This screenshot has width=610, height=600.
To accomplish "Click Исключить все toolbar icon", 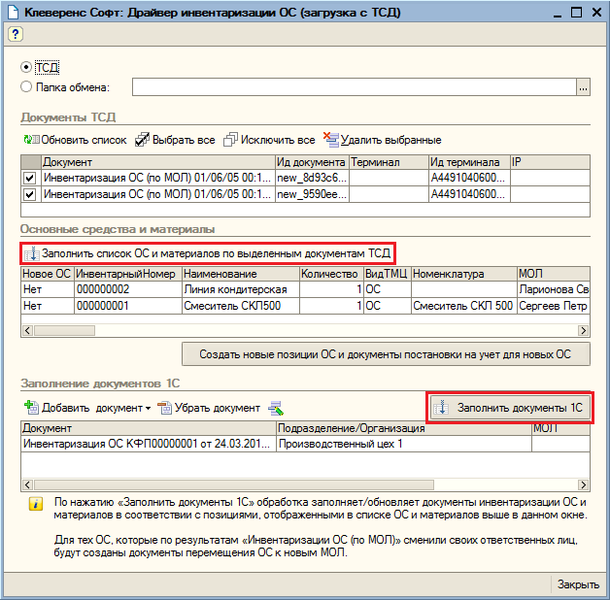I will (230, 140).
